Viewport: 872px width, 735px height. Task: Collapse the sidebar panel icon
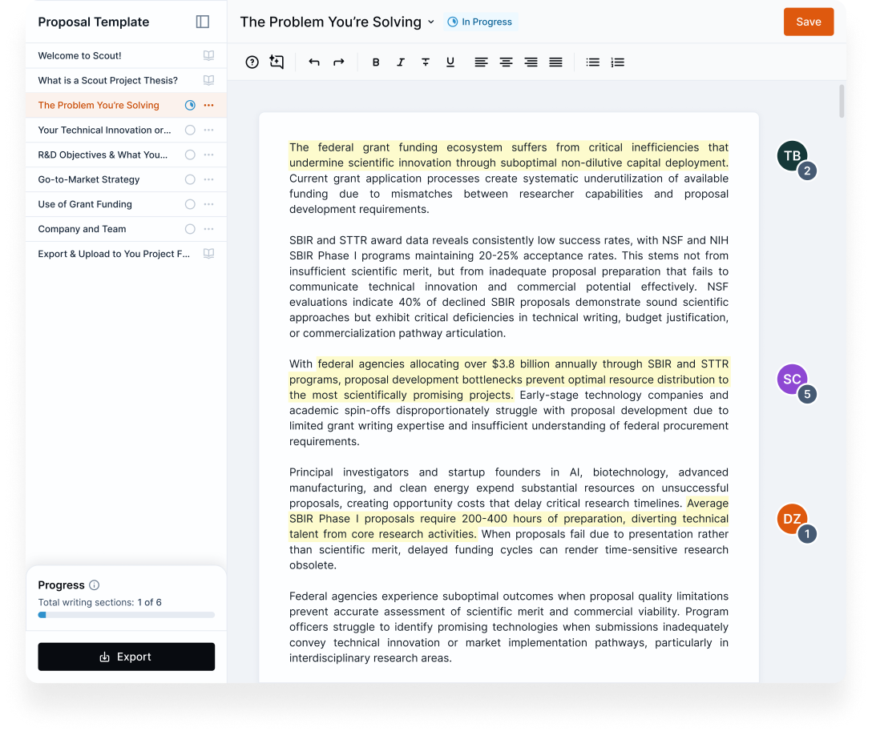pyautogui.click(x=203, y=22)
